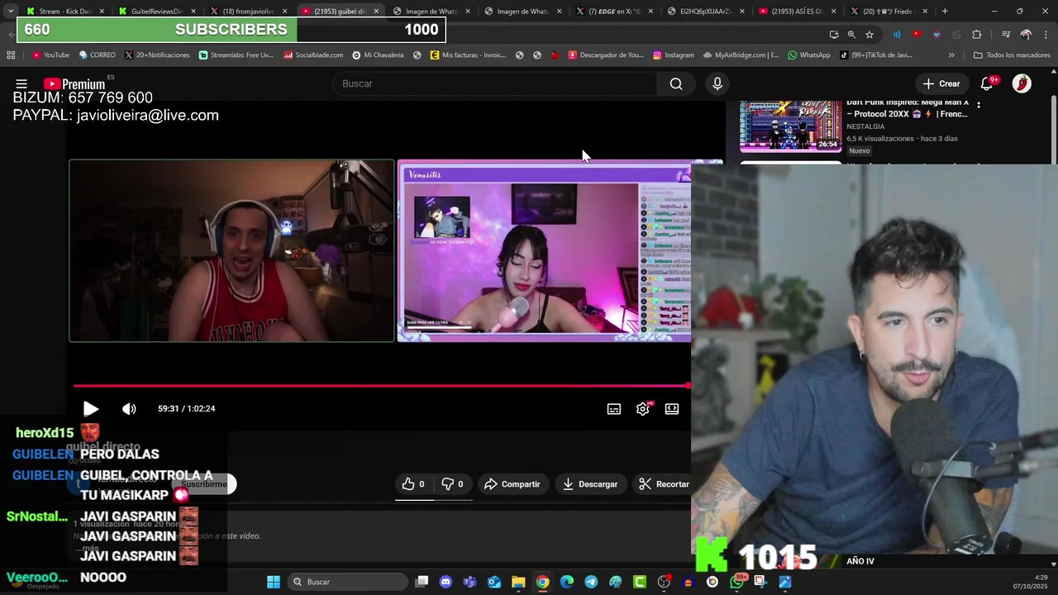Switch to first Imagen de WhatsApp tab
This screenshot has width=1058, height=595.
click(x=430, y=12)
